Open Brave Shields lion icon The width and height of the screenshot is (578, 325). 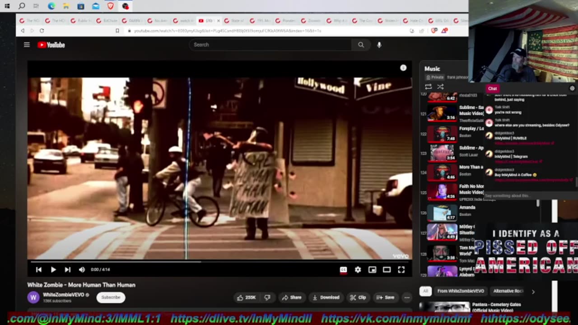(434, 31)
